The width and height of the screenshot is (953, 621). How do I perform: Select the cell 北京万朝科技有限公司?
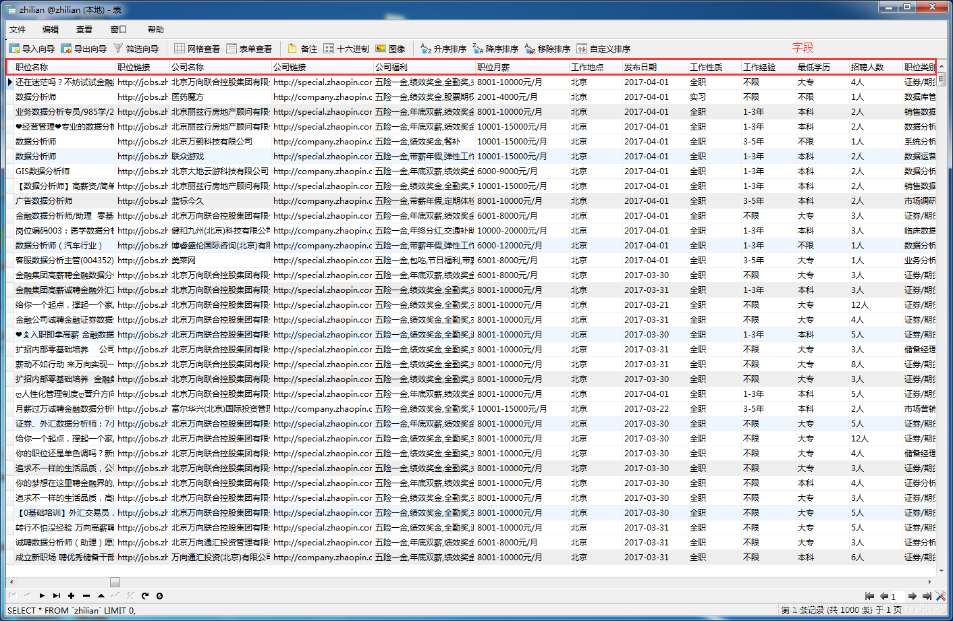(x=221, y=141)
